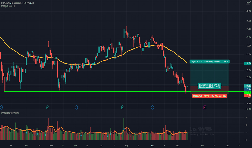Viewport: 252px width, 148px height.
Task: Click the 3B volume axis label
Action: click(x=246, y=117)
